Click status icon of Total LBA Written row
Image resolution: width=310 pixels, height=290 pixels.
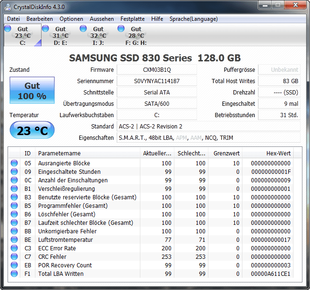click(x=14, y=273)
